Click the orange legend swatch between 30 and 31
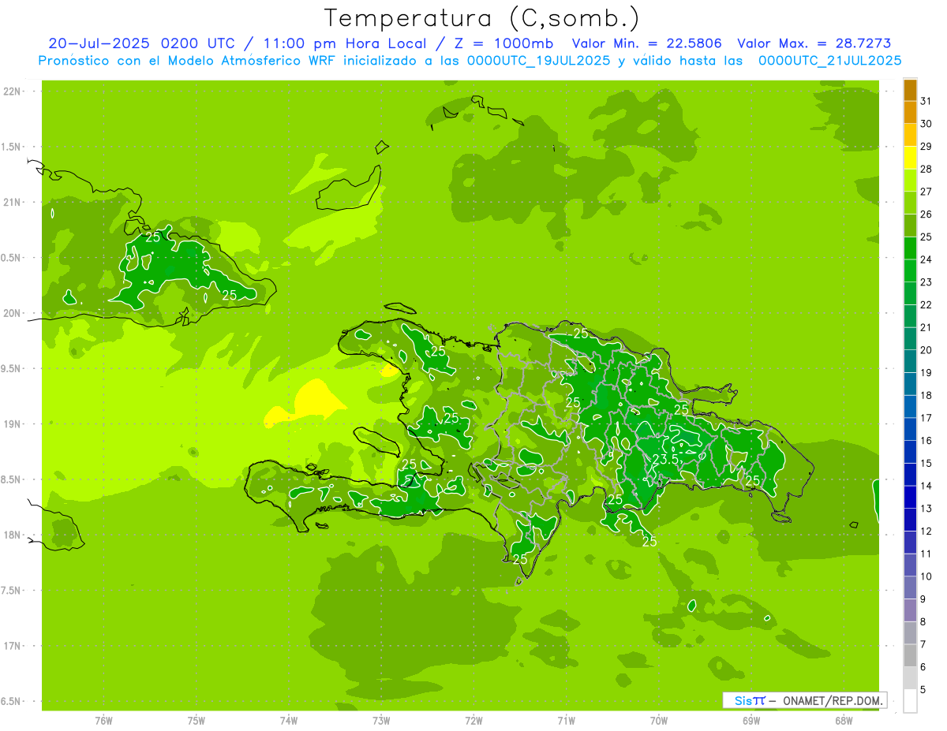947x731 pixels. (910, 113)
